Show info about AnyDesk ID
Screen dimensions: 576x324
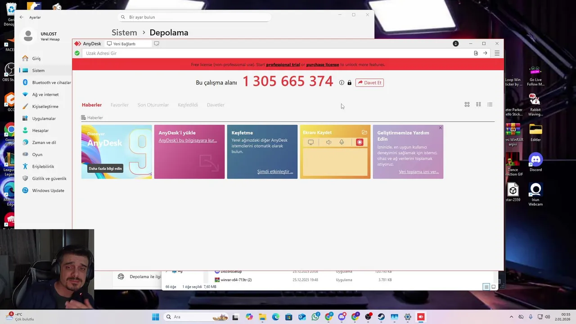[342, 83]
